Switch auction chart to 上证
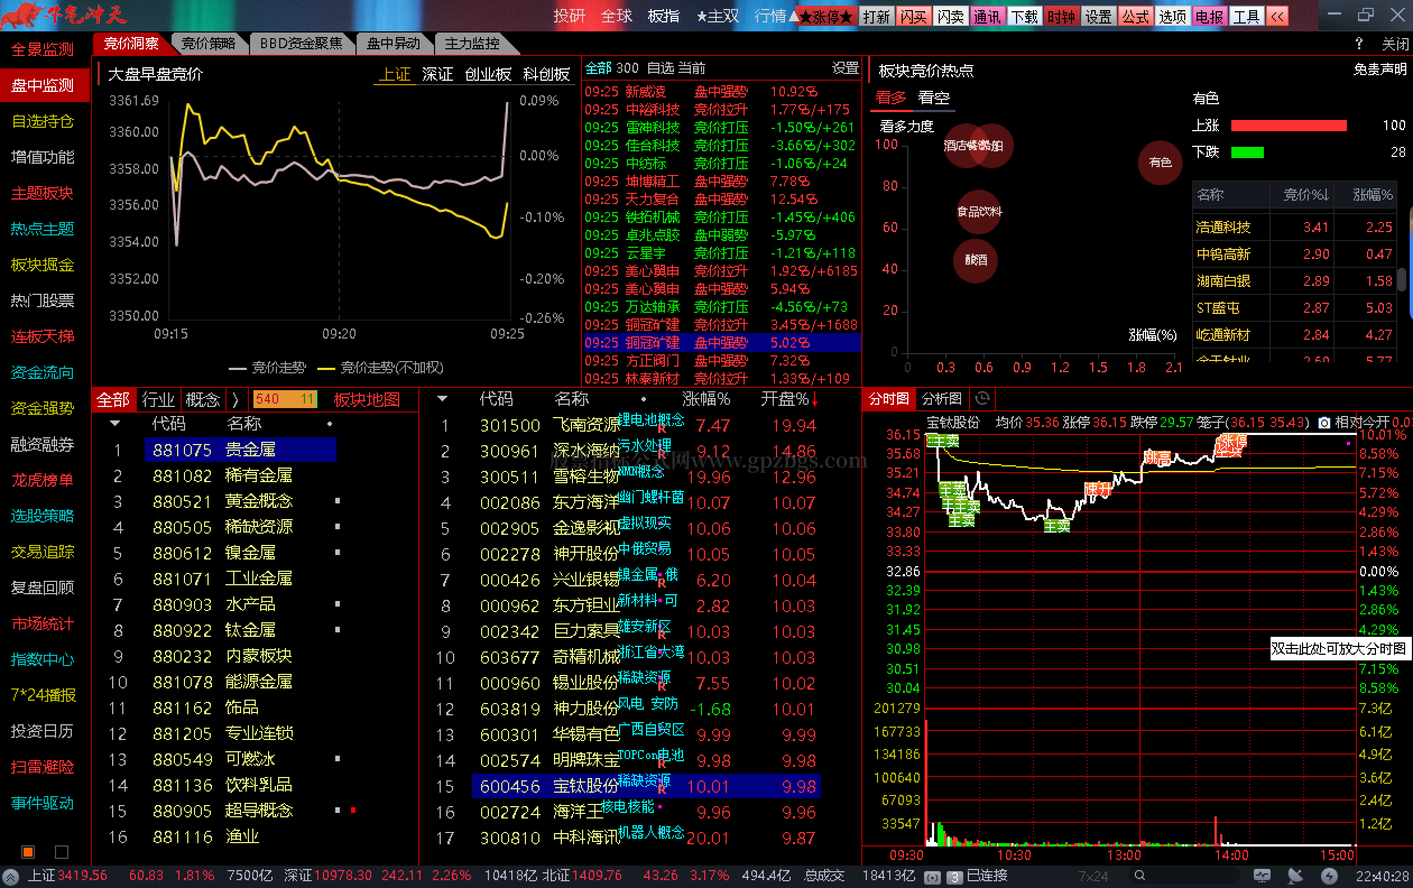The width and height of the screenshot is (1413, 888). [394, 75]
